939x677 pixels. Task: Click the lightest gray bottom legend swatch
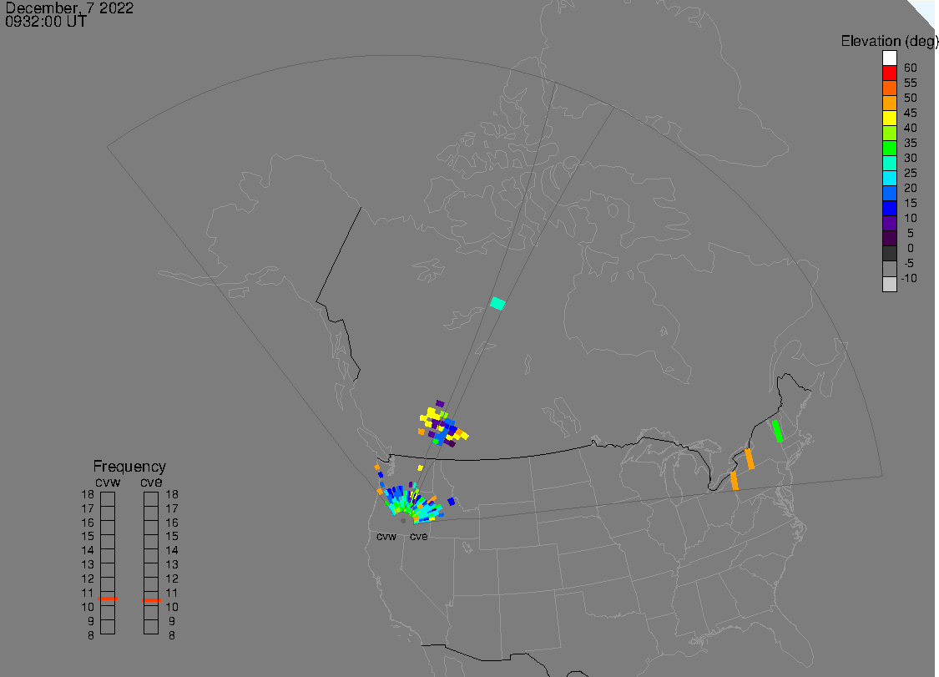click(x=889, y=284)
